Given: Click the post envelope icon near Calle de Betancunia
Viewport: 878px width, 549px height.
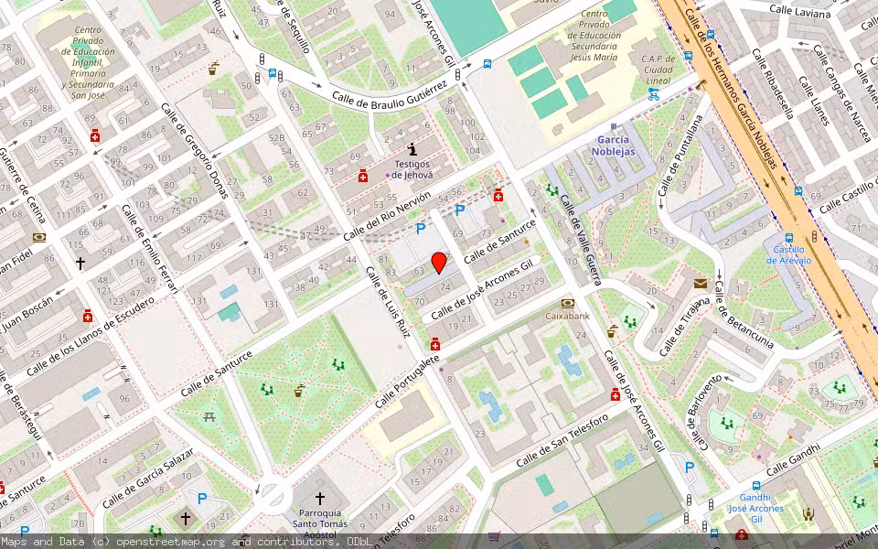Looking at the screenshot, I should pos(701,284).
